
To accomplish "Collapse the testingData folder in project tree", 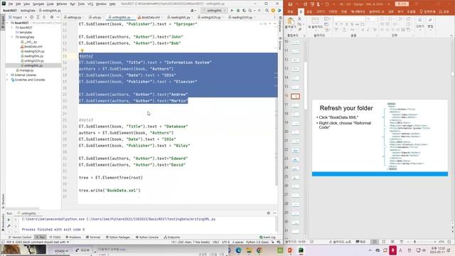I will tap(12, 37).
